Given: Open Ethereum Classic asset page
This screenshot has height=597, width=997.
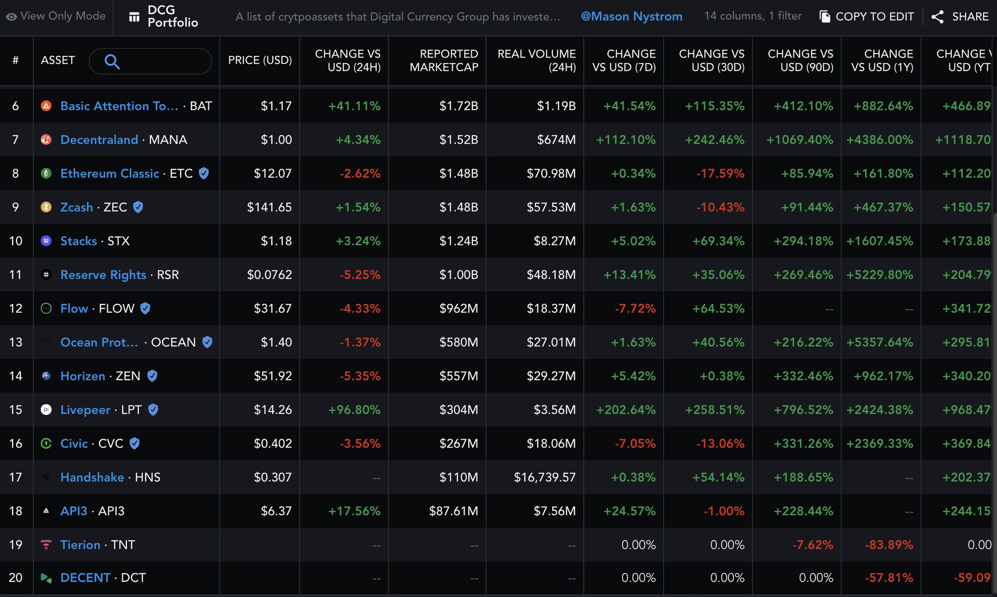Looking at the screenshot, I should (x=110, y=173).
